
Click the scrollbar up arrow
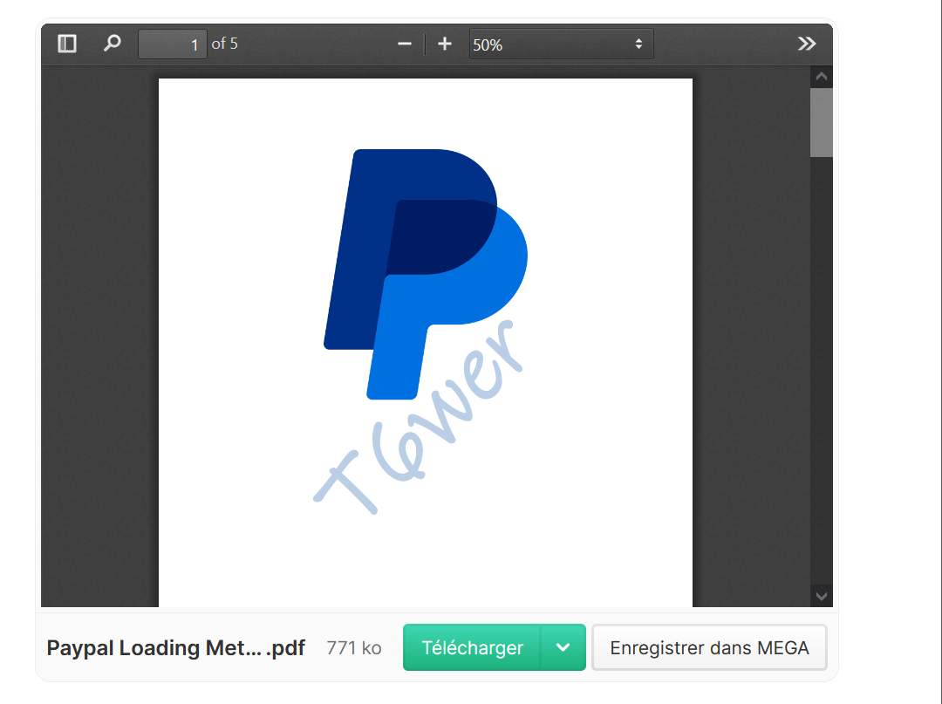[x=822, y=77]
